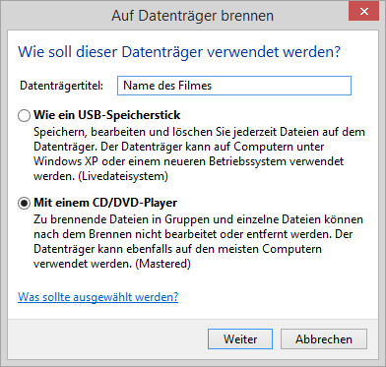This screenshot has width=386, height=367.
Task: Click the 'Windows XP oder einem neueren' line
Action: click(189, 161)
